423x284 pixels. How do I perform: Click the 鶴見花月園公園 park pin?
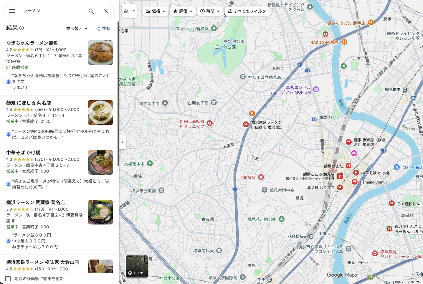tap(282, 219)
